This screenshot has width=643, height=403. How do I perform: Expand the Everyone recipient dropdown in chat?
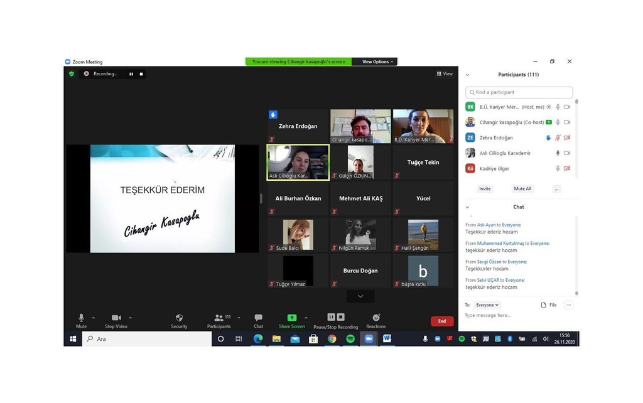(x=487, y=305)
